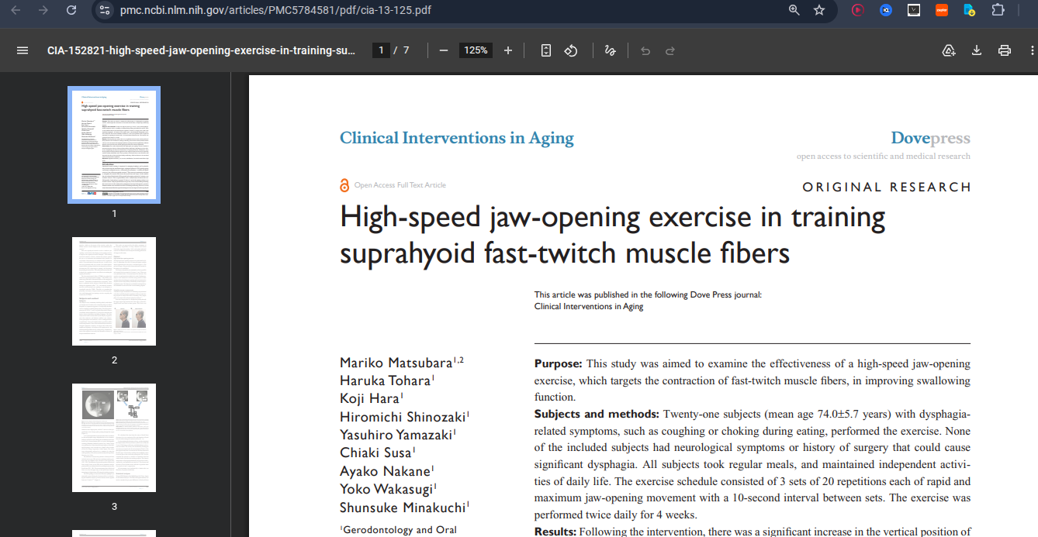This screenshot has width=1038, height=537.
Task: Reload the PDF page
Action: click(x=71, y=10)
